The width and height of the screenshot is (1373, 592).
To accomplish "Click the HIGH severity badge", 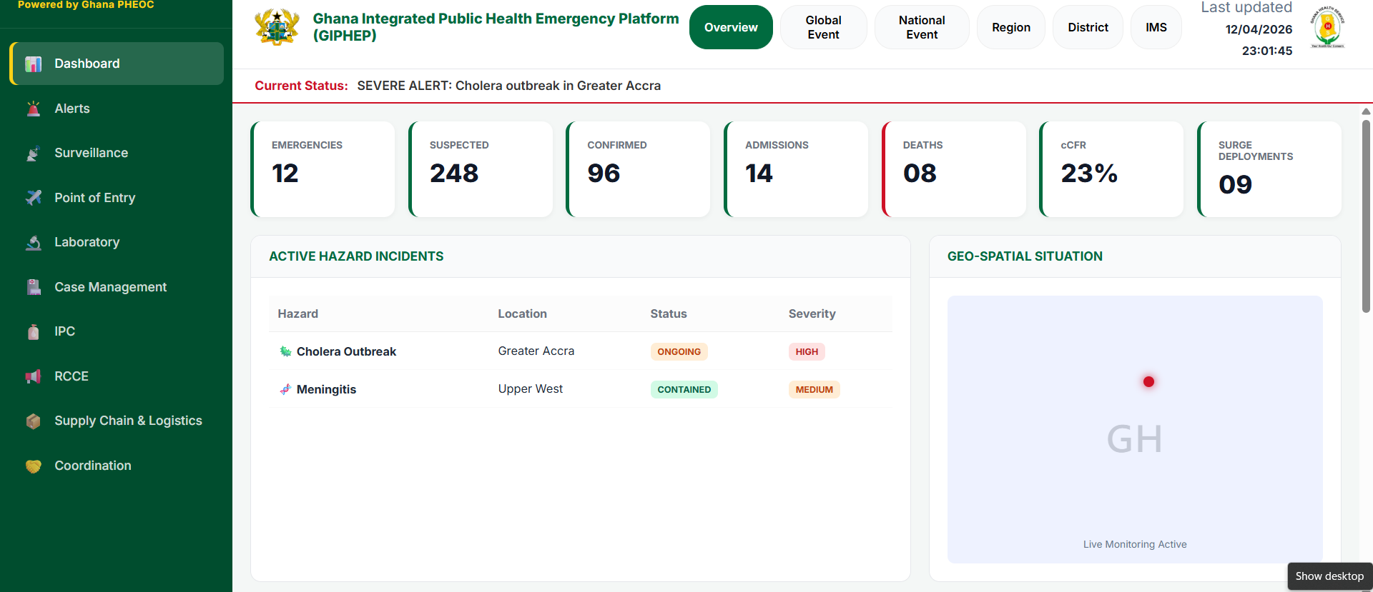I will 807,351.
